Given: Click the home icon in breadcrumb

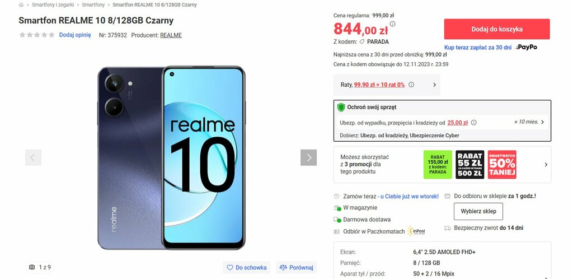Looking at the screenshot, I should (x=21, y=4).
